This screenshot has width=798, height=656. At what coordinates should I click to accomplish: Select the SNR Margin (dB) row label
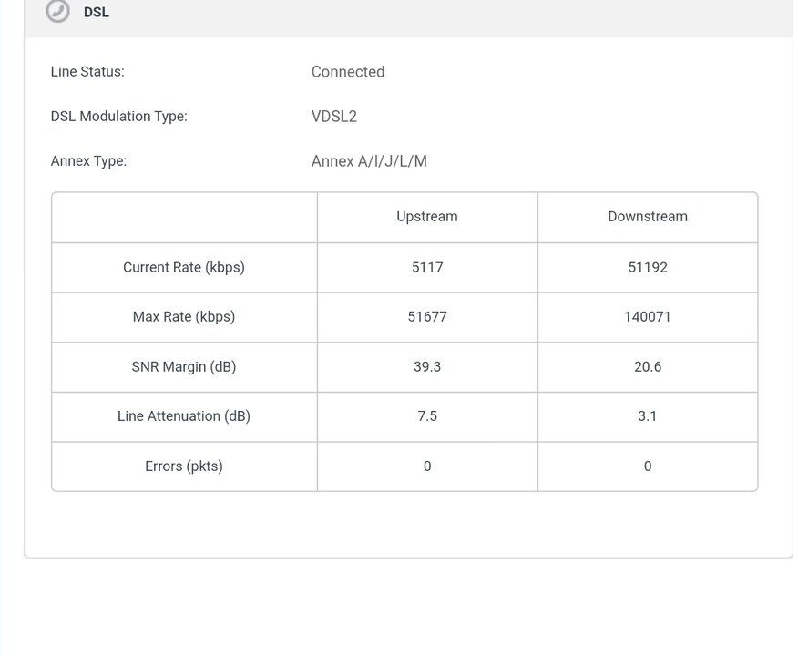[184, 367]
